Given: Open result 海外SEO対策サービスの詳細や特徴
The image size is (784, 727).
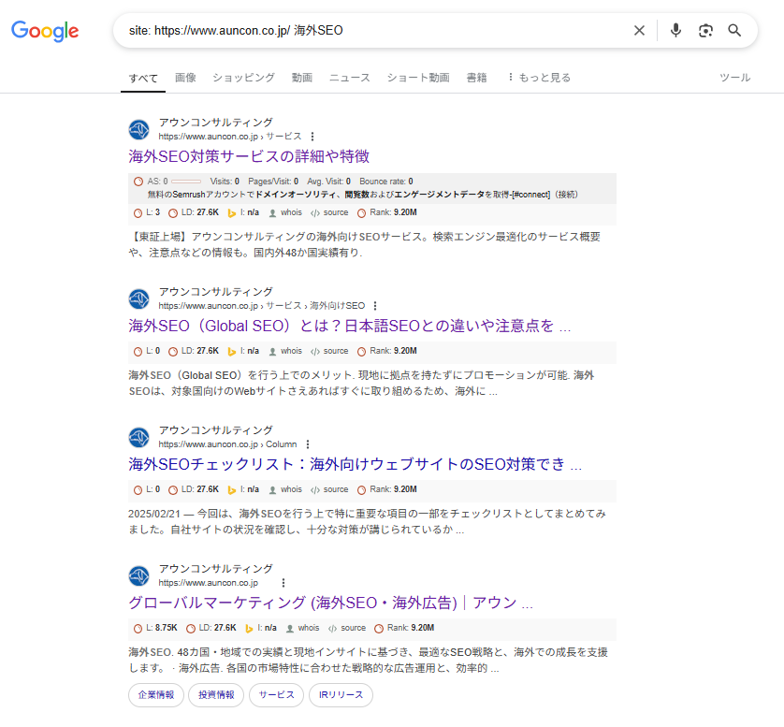Looking at the screenshot, I should [249, 156].
